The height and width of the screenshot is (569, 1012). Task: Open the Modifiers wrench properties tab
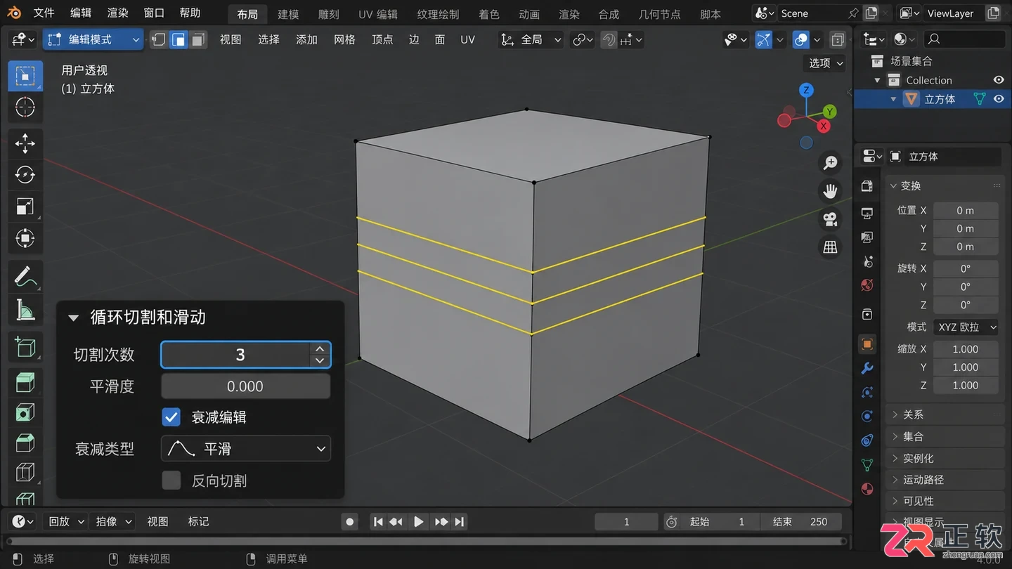(867, 368)
